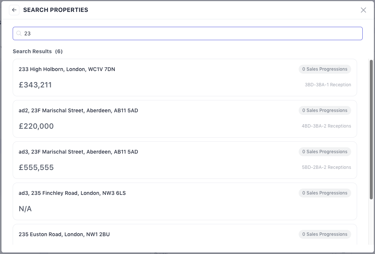Click the £220,000 price

click(36, 126)
